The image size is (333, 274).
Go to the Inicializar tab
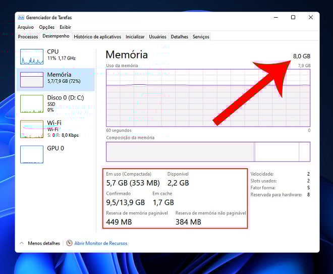(135, 36)
